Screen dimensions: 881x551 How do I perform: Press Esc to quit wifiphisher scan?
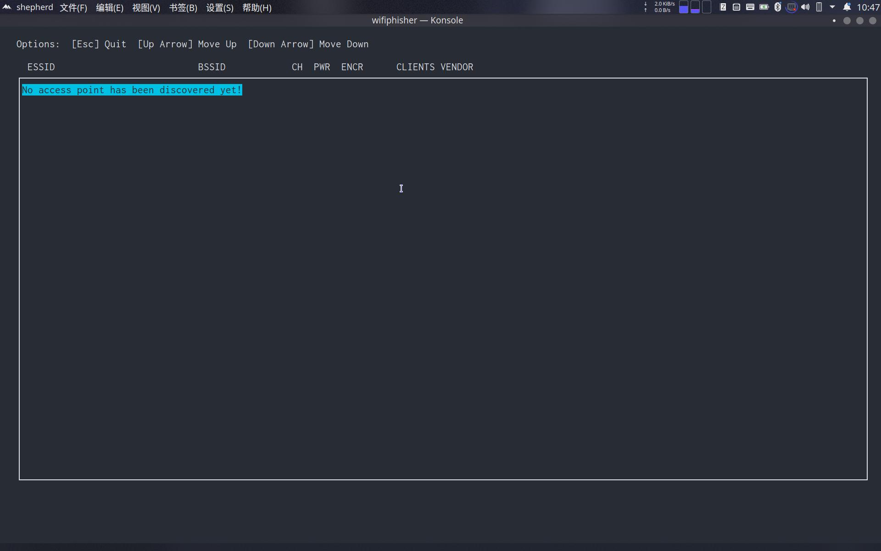pyautogui.click(x=98, y=44)
